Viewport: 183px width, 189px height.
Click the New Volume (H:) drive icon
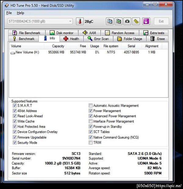point(13,53)
